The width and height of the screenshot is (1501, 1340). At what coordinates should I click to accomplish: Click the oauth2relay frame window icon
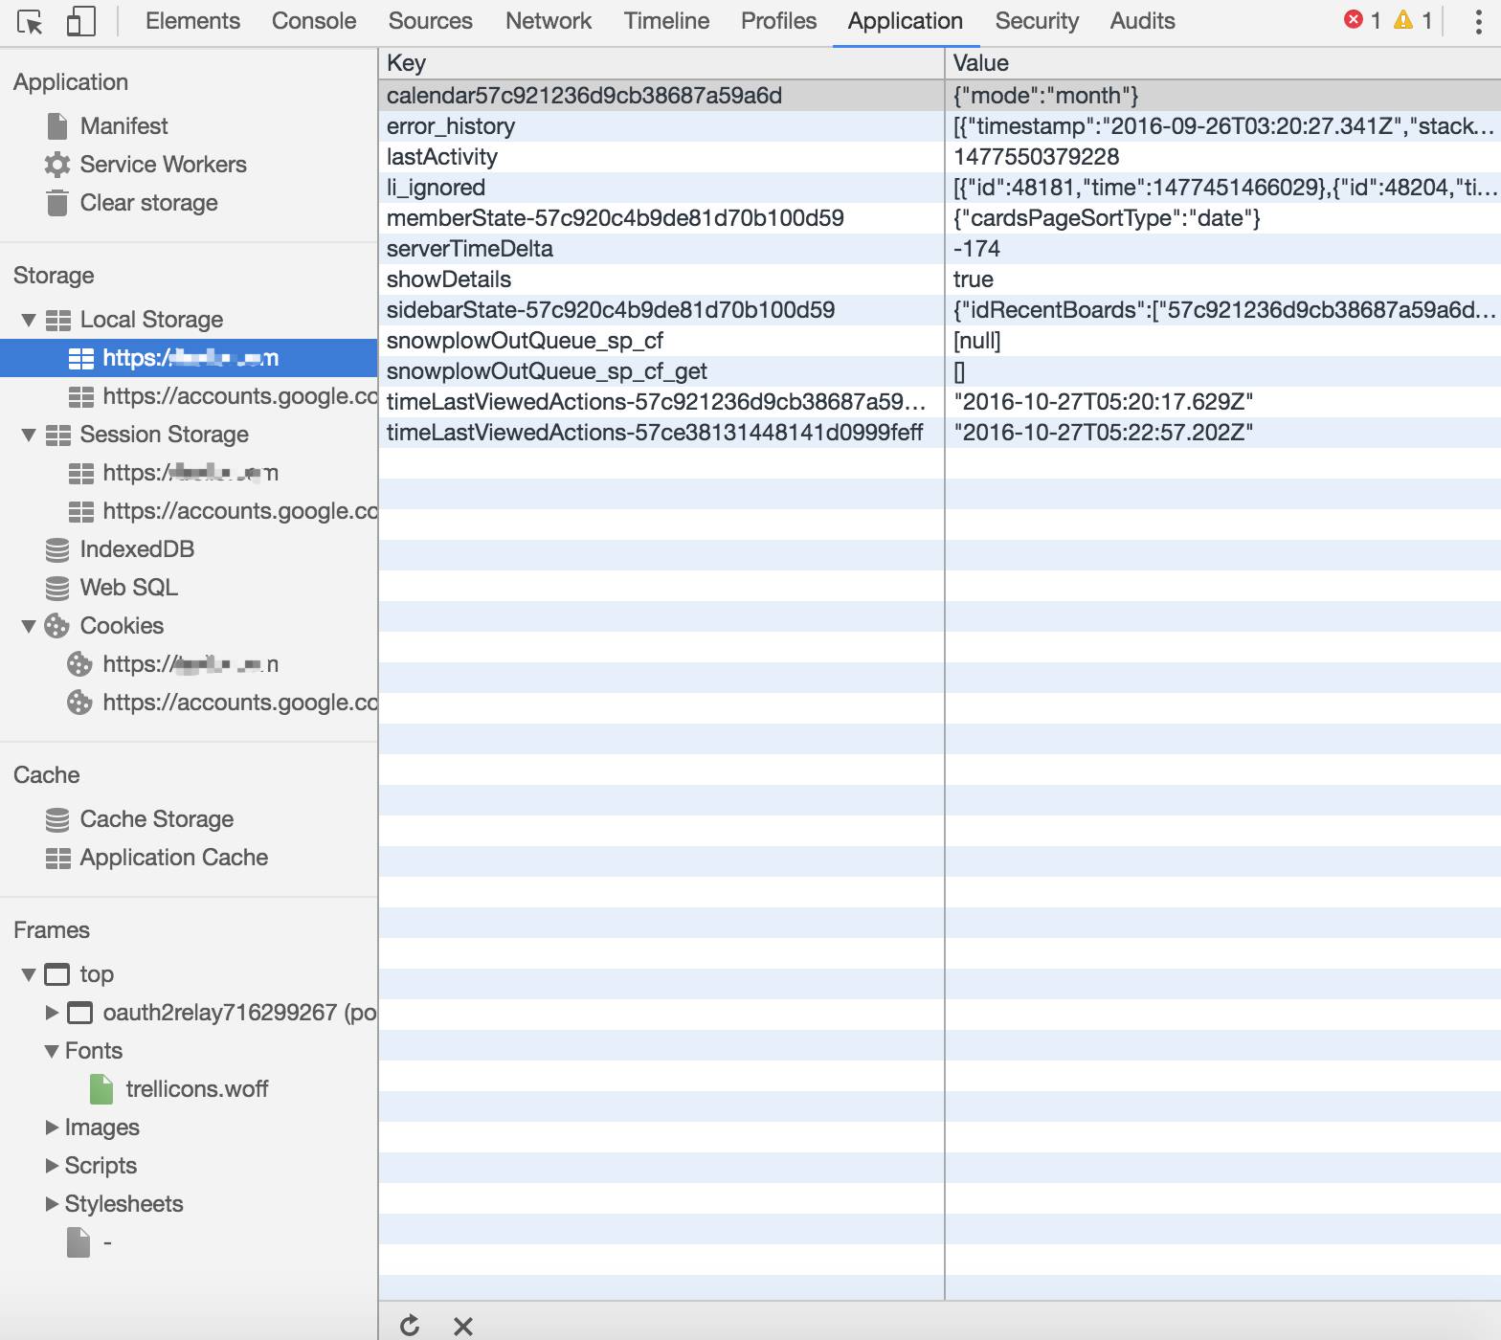pos(80,1013)
